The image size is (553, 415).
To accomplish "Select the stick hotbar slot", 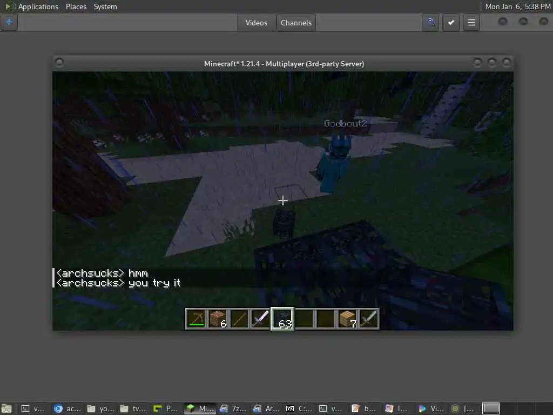I will pos(239,319).
